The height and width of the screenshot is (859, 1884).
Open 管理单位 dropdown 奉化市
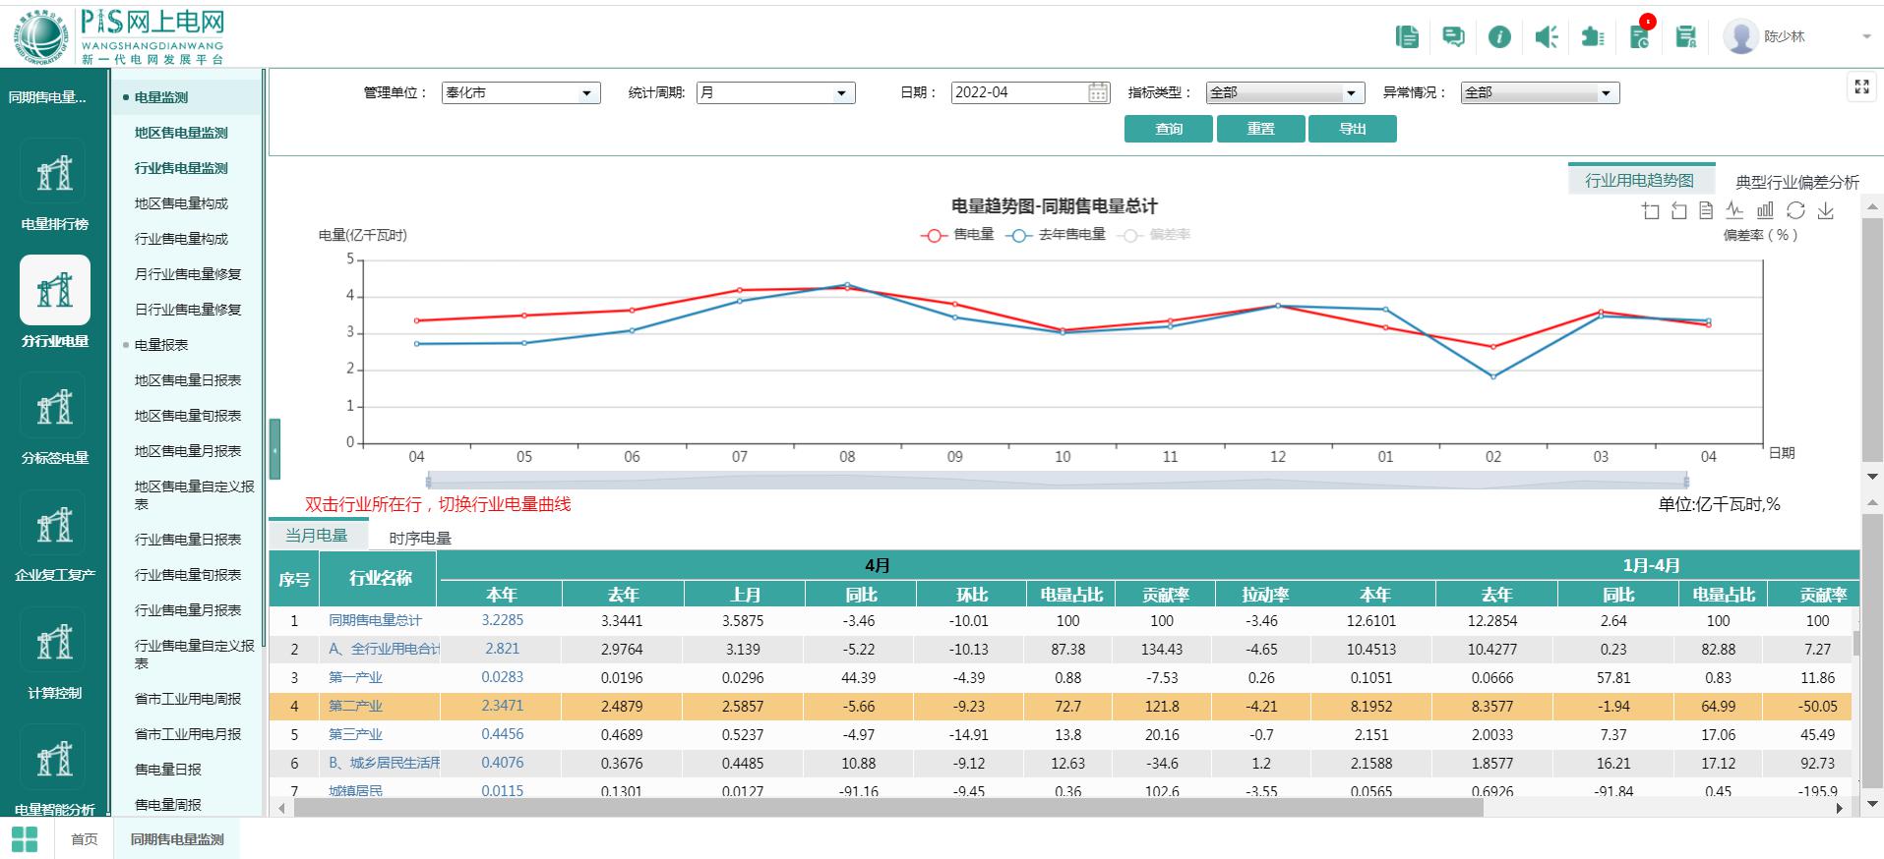pyautogui.click(x=520, y=92)
